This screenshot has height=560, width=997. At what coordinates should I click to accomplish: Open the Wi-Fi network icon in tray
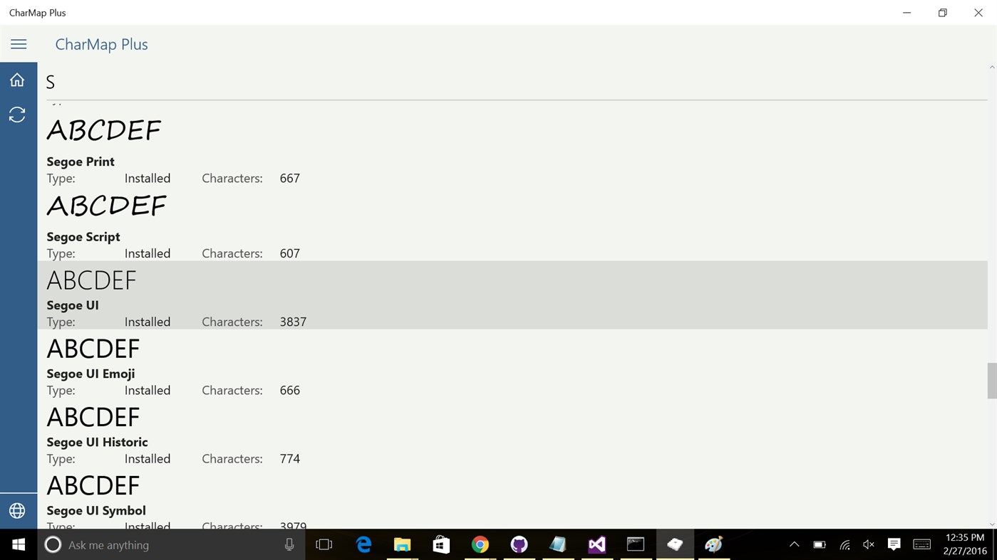tap(844, 544)
